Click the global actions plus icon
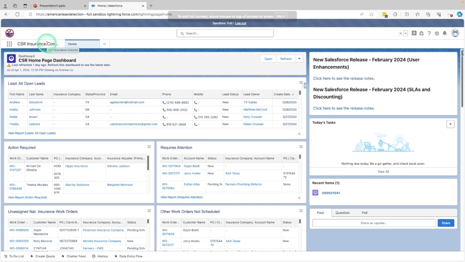 pos(414,33)
